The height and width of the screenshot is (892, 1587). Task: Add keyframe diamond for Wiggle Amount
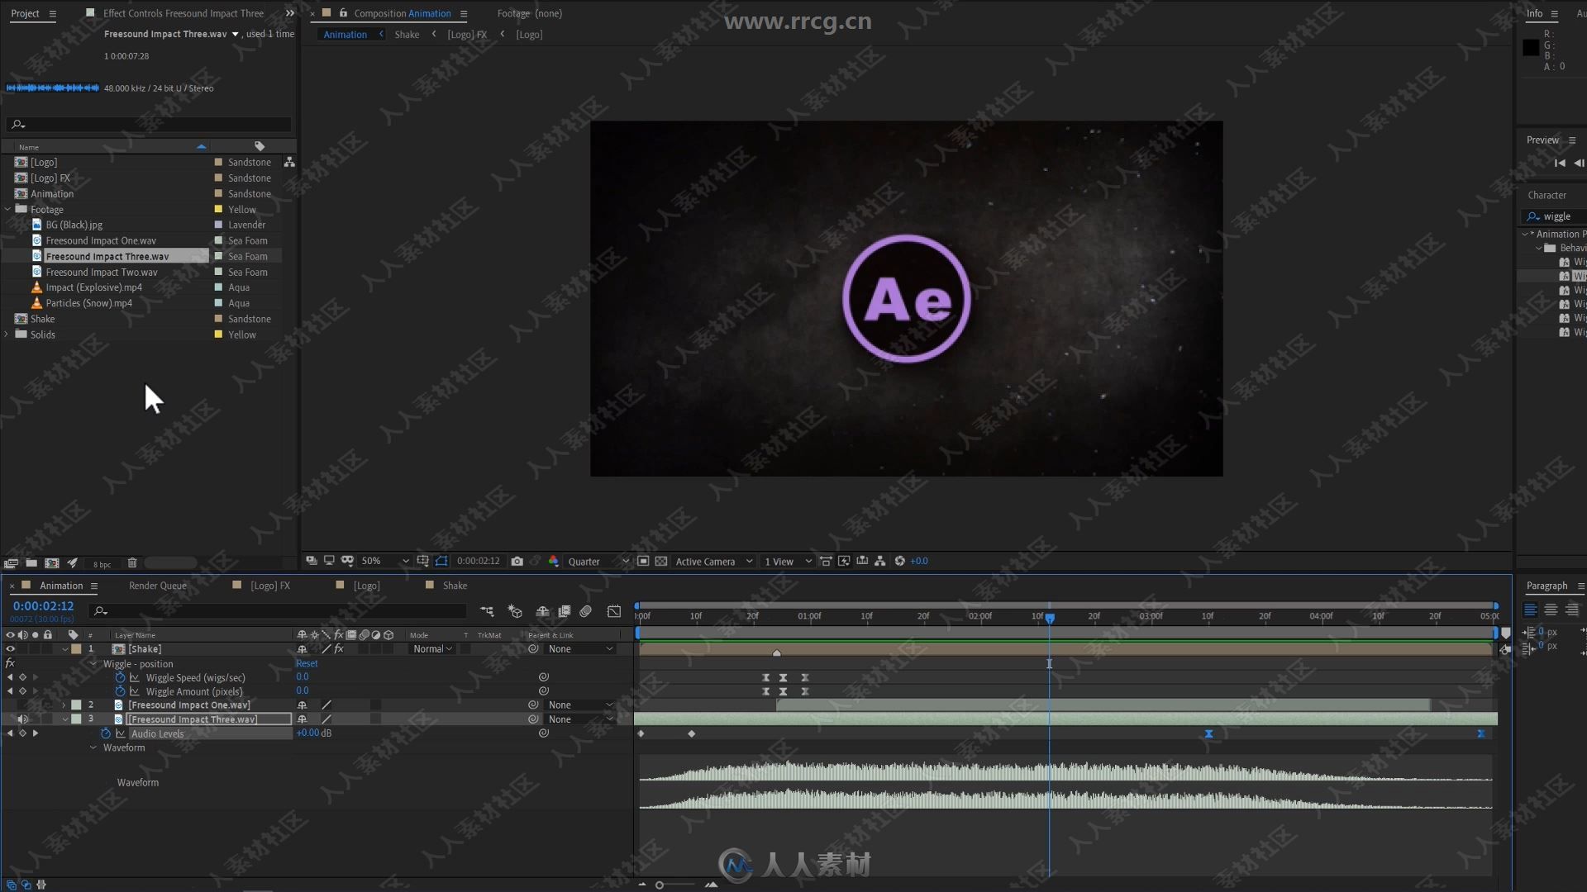click(x=22, y=691)
